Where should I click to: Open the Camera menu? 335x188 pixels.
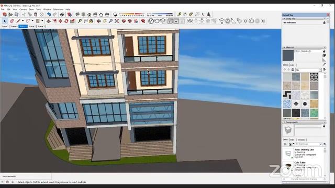(23, 9)
